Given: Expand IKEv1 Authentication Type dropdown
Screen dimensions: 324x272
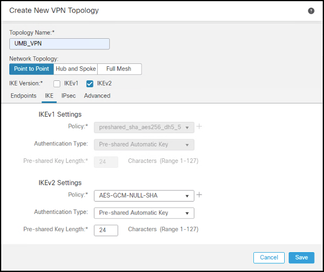Looking at the screenshot, I should [x=144, y=145].
